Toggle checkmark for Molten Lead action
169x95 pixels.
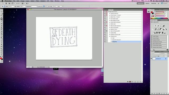coord(105,24)
